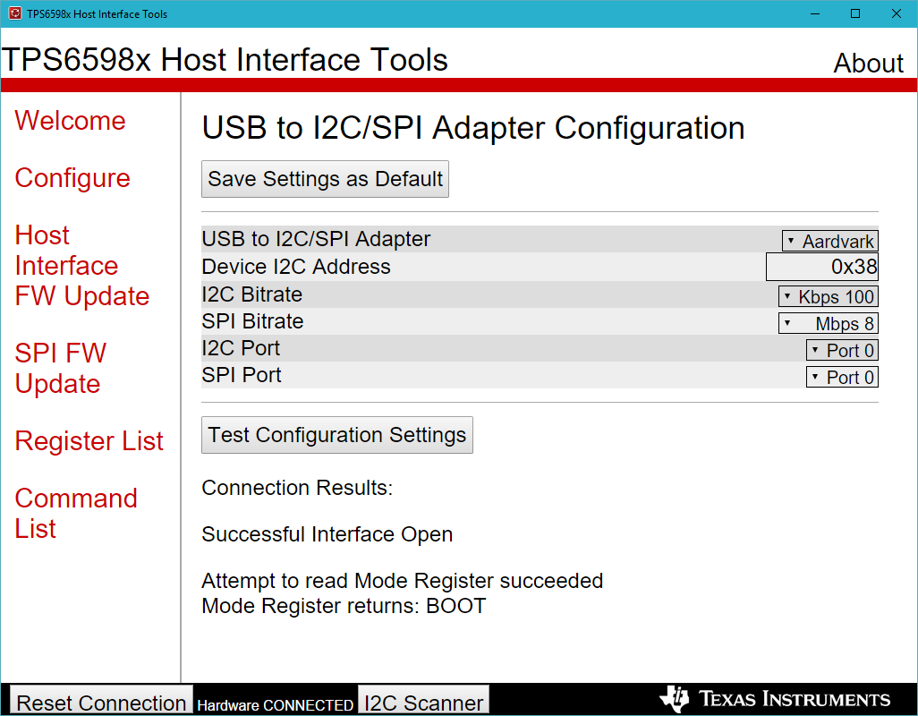
Task: Maximize the application window
Action: point(855,13)
